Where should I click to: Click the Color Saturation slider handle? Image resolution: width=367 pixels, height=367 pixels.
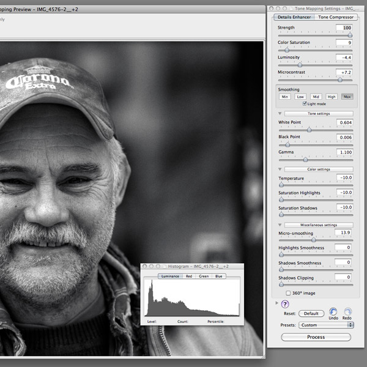[287, 50]
